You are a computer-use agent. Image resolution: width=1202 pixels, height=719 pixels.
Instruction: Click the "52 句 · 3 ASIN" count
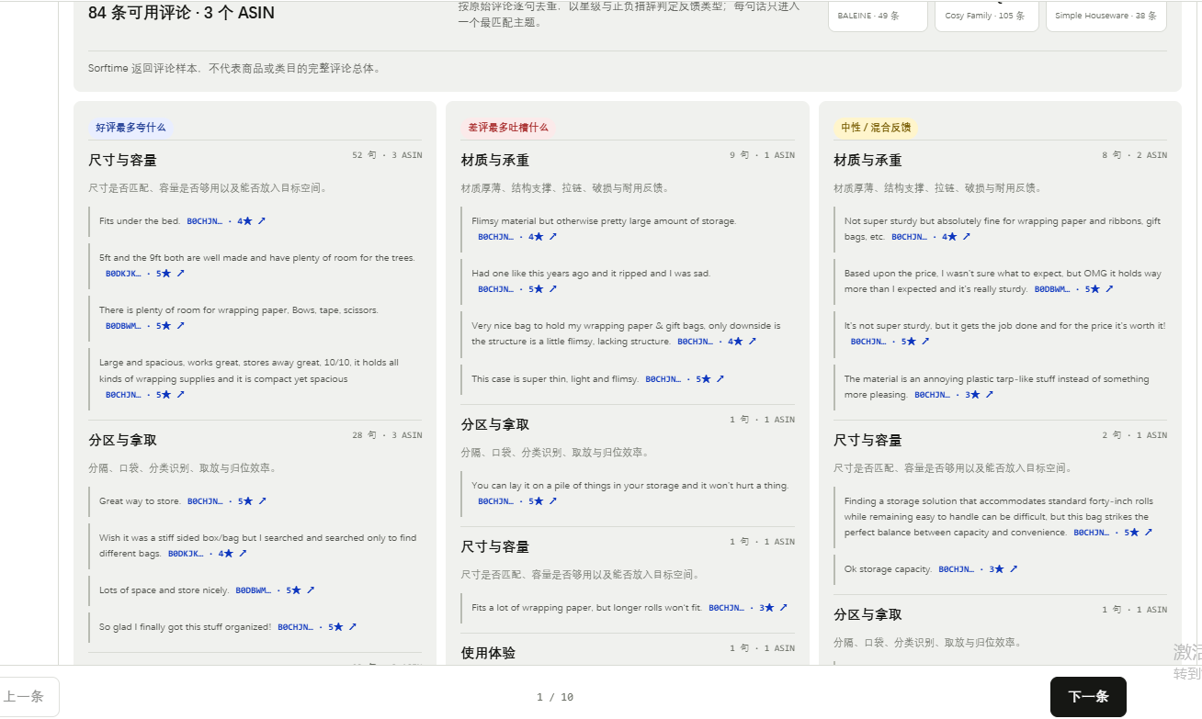pyautogui.click(x=387, y=155)
